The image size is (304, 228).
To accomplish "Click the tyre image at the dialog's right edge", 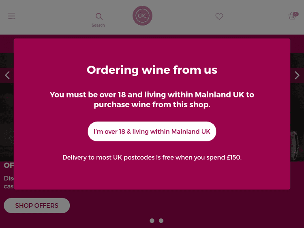I will click(x=296, y=146).
